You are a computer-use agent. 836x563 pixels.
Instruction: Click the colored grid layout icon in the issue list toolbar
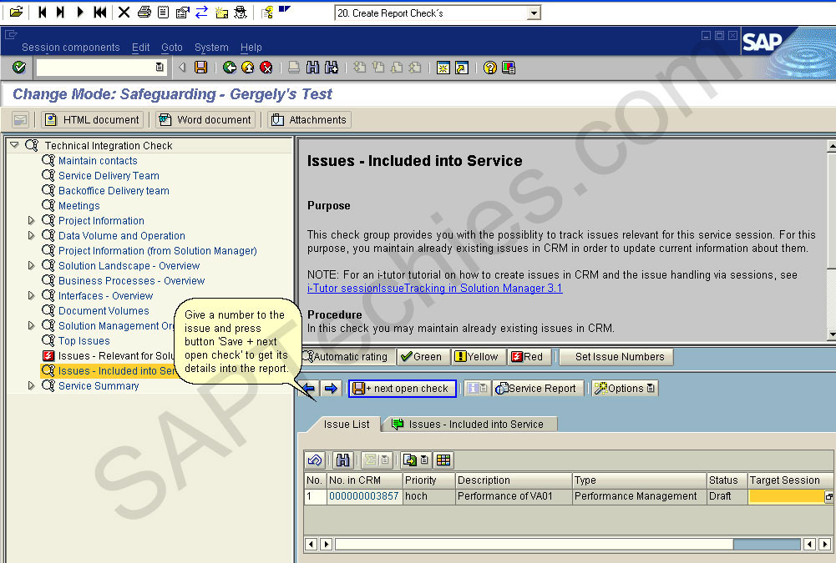[x=443, y=460]
